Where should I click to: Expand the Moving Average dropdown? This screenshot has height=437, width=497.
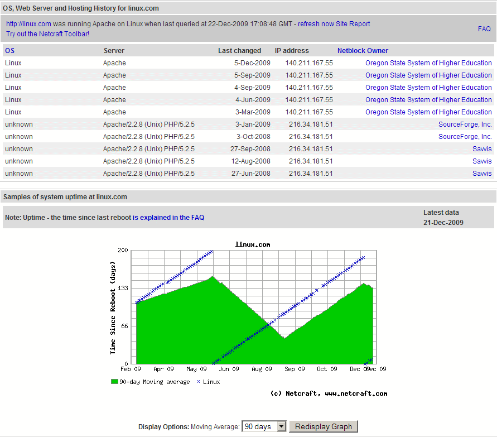[281, 426]
